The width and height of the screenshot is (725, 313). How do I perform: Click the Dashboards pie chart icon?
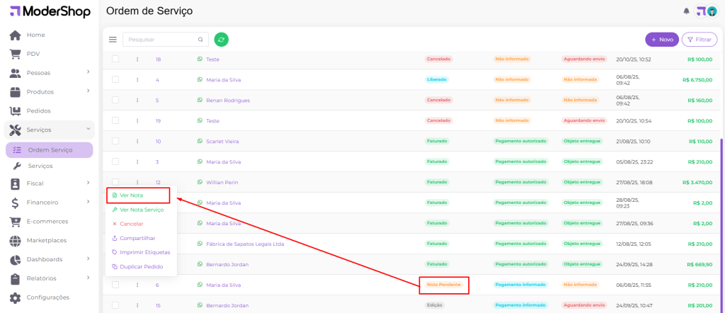[15, 259]
